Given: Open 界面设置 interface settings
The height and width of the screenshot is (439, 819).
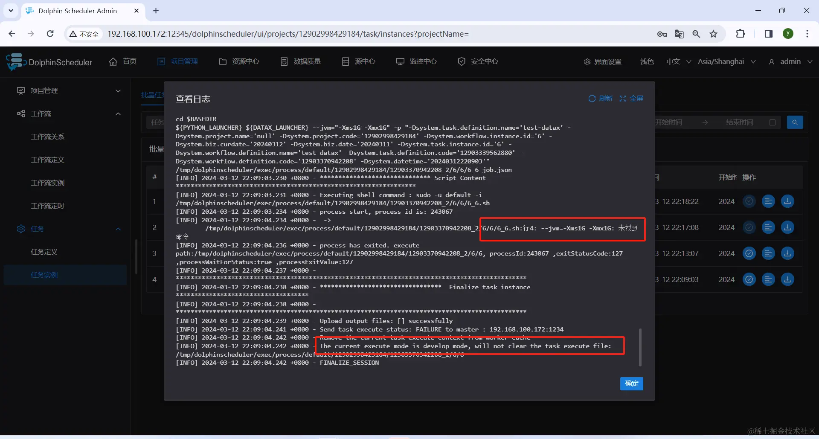Looking at the screenshot, I should pos(602,62).
